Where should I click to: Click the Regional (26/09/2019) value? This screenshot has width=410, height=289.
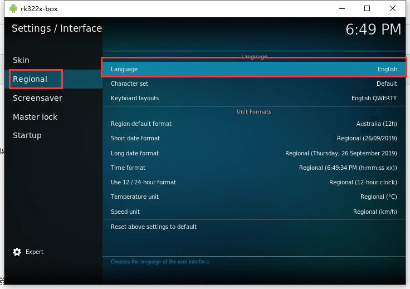pyautogui.click(x=367, y=138)
